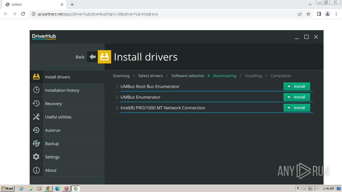Click the Scanning step
Screen dimensions: 342x192
point(121,76)
